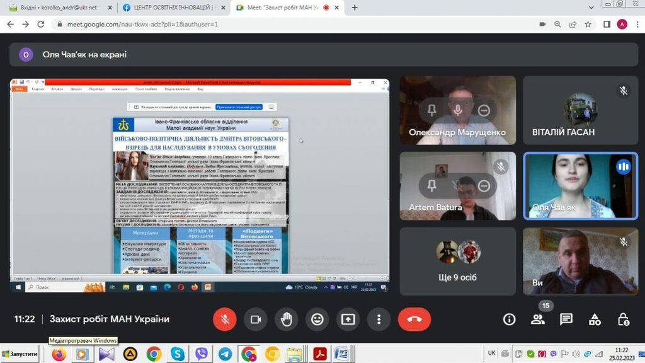Switch to the ЦЕНТР ОСВІТНІХ ІННОВАЦІЙ tab

171,8
